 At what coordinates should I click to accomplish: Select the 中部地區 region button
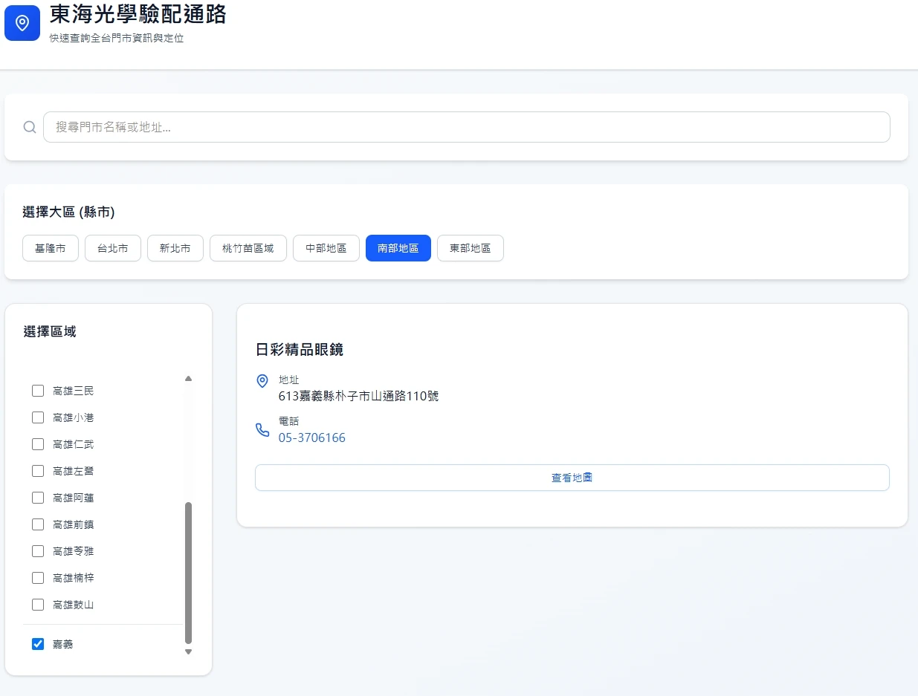[x=326, y=248]
